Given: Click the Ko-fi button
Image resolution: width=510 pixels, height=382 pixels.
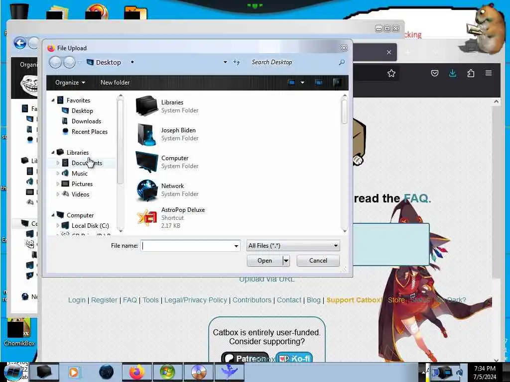Looking at the screenshot, I should pyautogui.click(x=294, y=358).
